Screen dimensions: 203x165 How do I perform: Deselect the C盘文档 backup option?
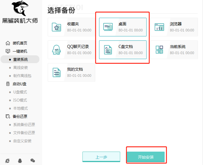pyautogui.click(x=123, y=50)
